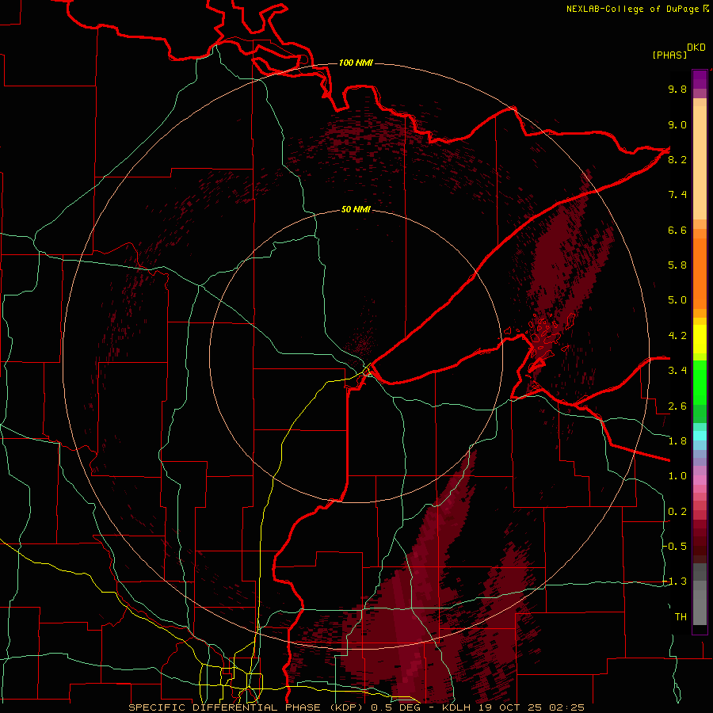Pick the light peach band beside 8.2
Viewport: 713px width, 713px height.
click(x=700, y=162)
